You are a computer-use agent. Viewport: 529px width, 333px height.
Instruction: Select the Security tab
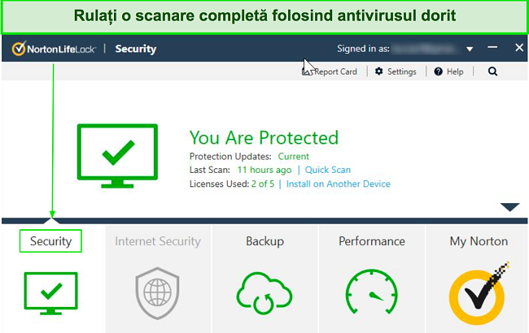pyautogui.click(x=50, y=241)
